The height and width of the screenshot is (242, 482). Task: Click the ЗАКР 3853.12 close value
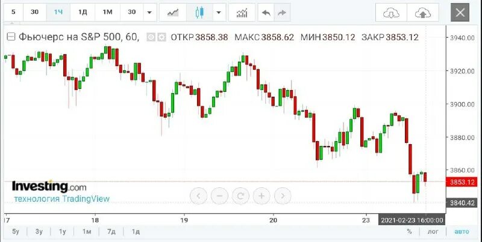coord(390,37)
